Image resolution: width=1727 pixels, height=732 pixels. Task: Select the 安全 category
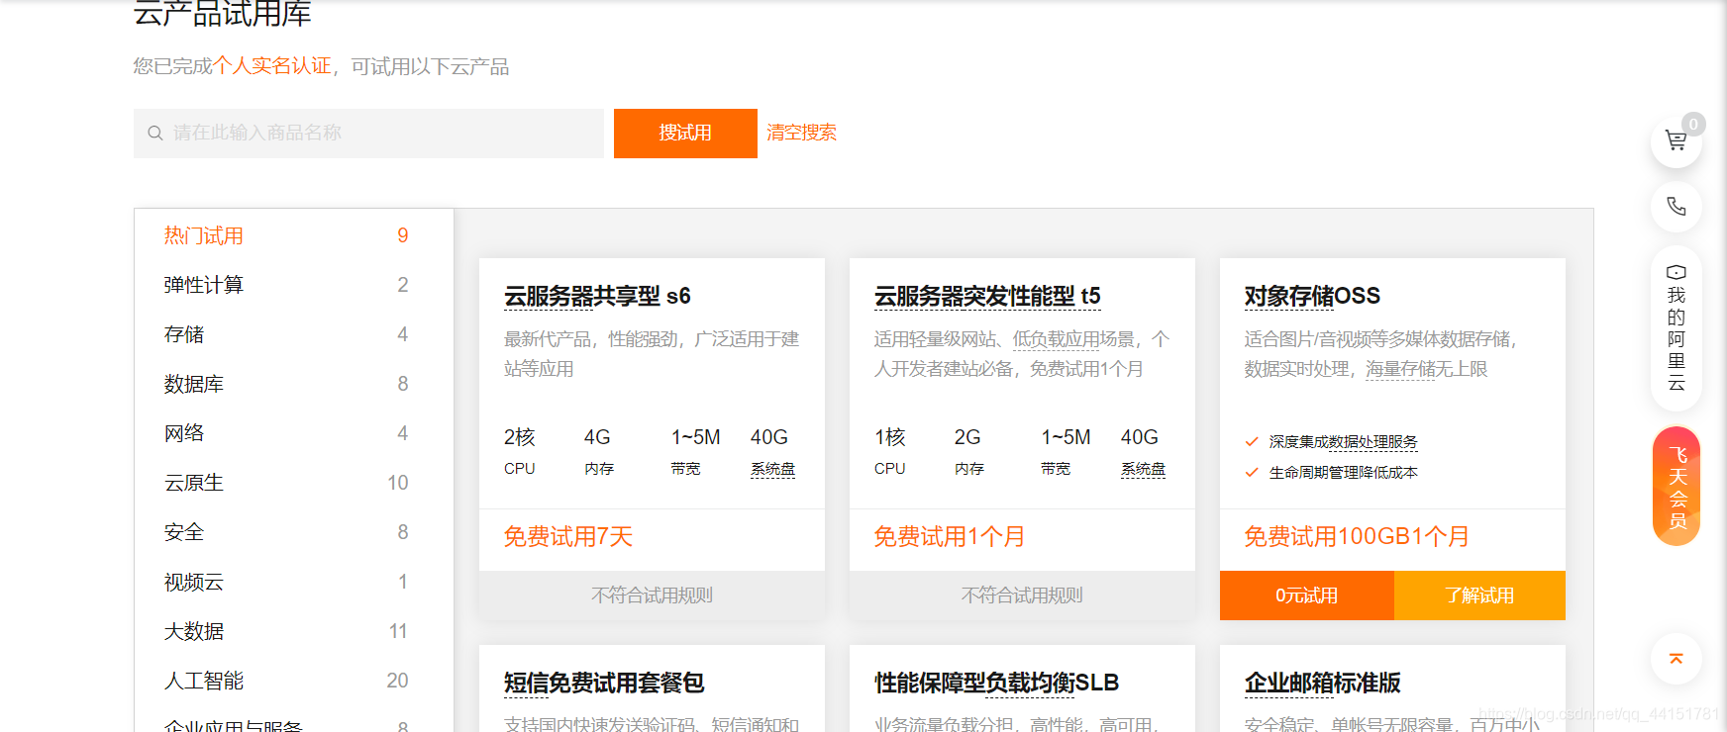(294, 532)
